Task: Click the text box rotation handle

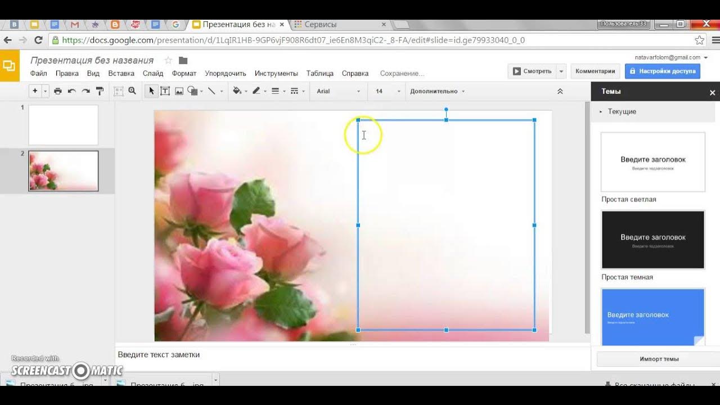Action: click(446, 109)
